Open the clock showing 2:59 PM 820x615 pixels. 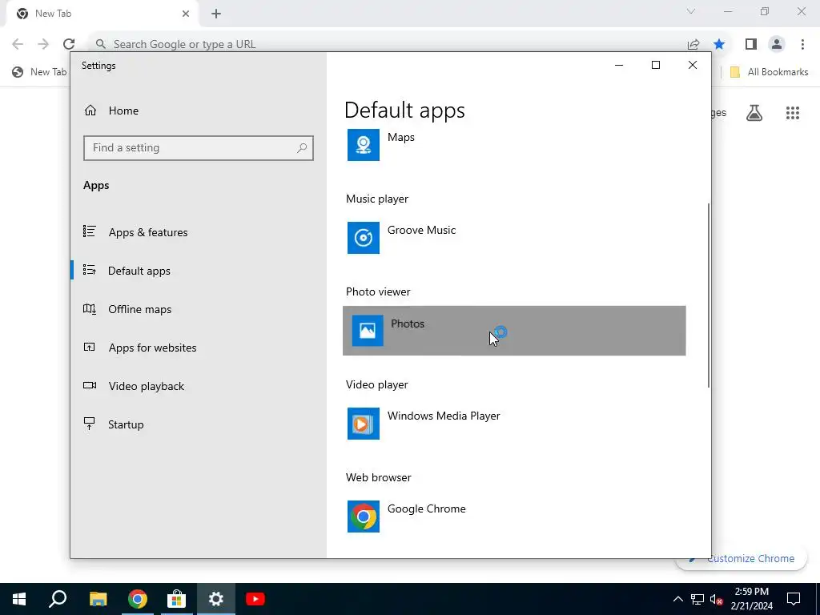pos(751,599)
